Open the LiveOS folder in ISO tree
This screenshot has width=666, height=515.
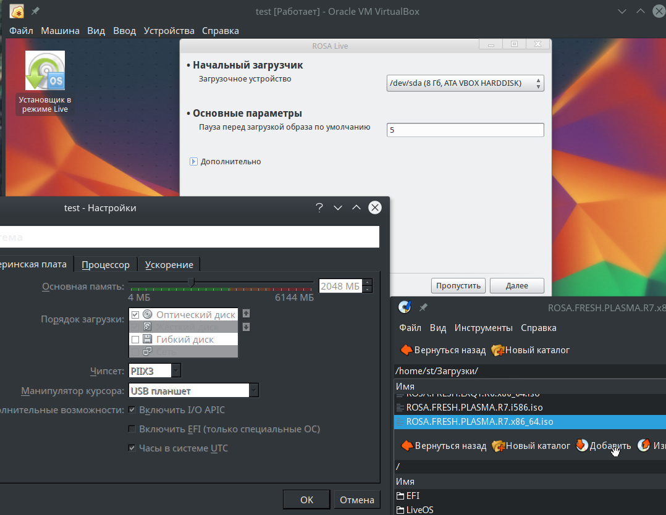415,509
